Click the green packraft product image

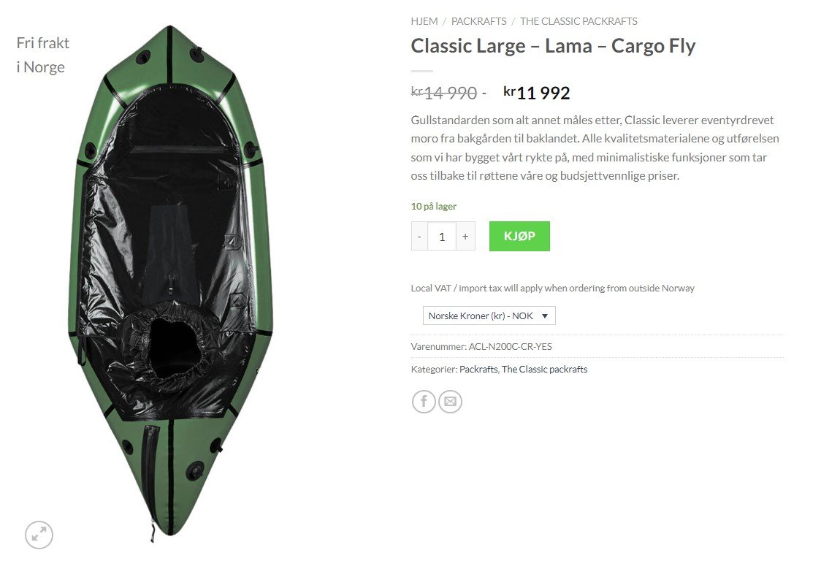point(170,285)
